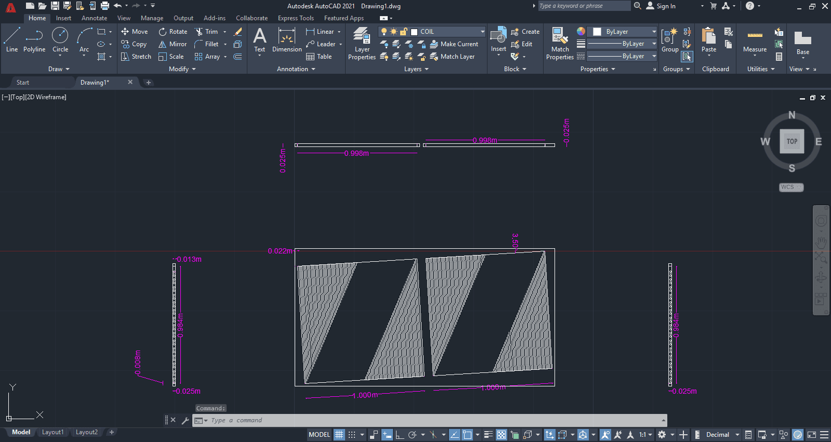Click the Move tool
Image resolution: width=831 pixels, height=442 pixels.
[x=135, y=32]
